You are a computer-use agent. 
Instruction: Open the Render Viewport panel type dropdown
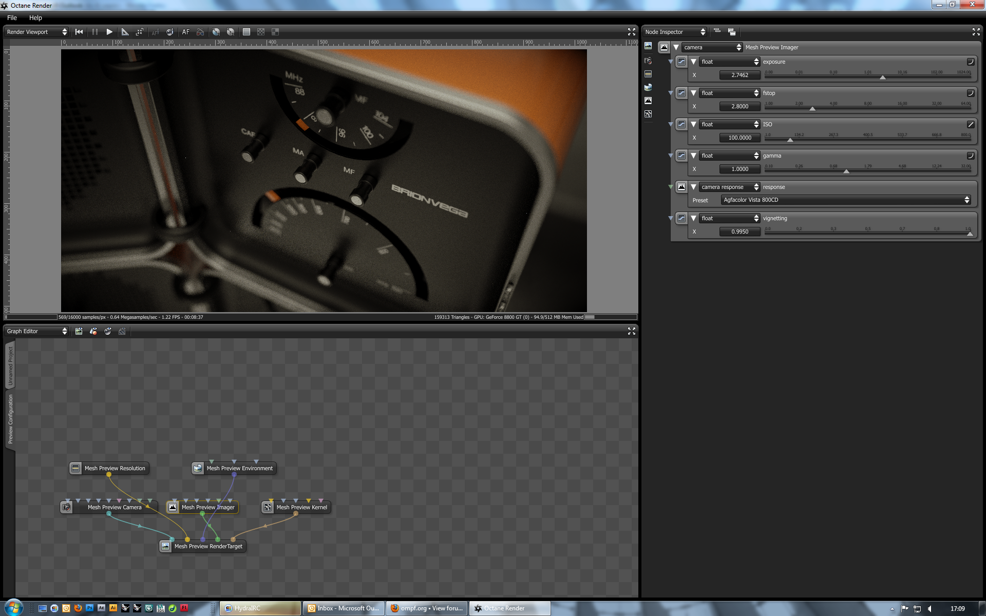tap(36, 32)
